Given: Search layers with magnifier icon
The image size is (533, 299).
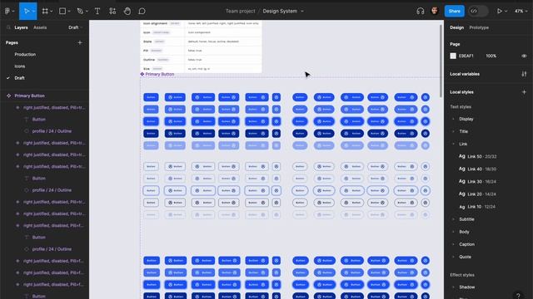Looking at the screenshot, I should (8, 27).
